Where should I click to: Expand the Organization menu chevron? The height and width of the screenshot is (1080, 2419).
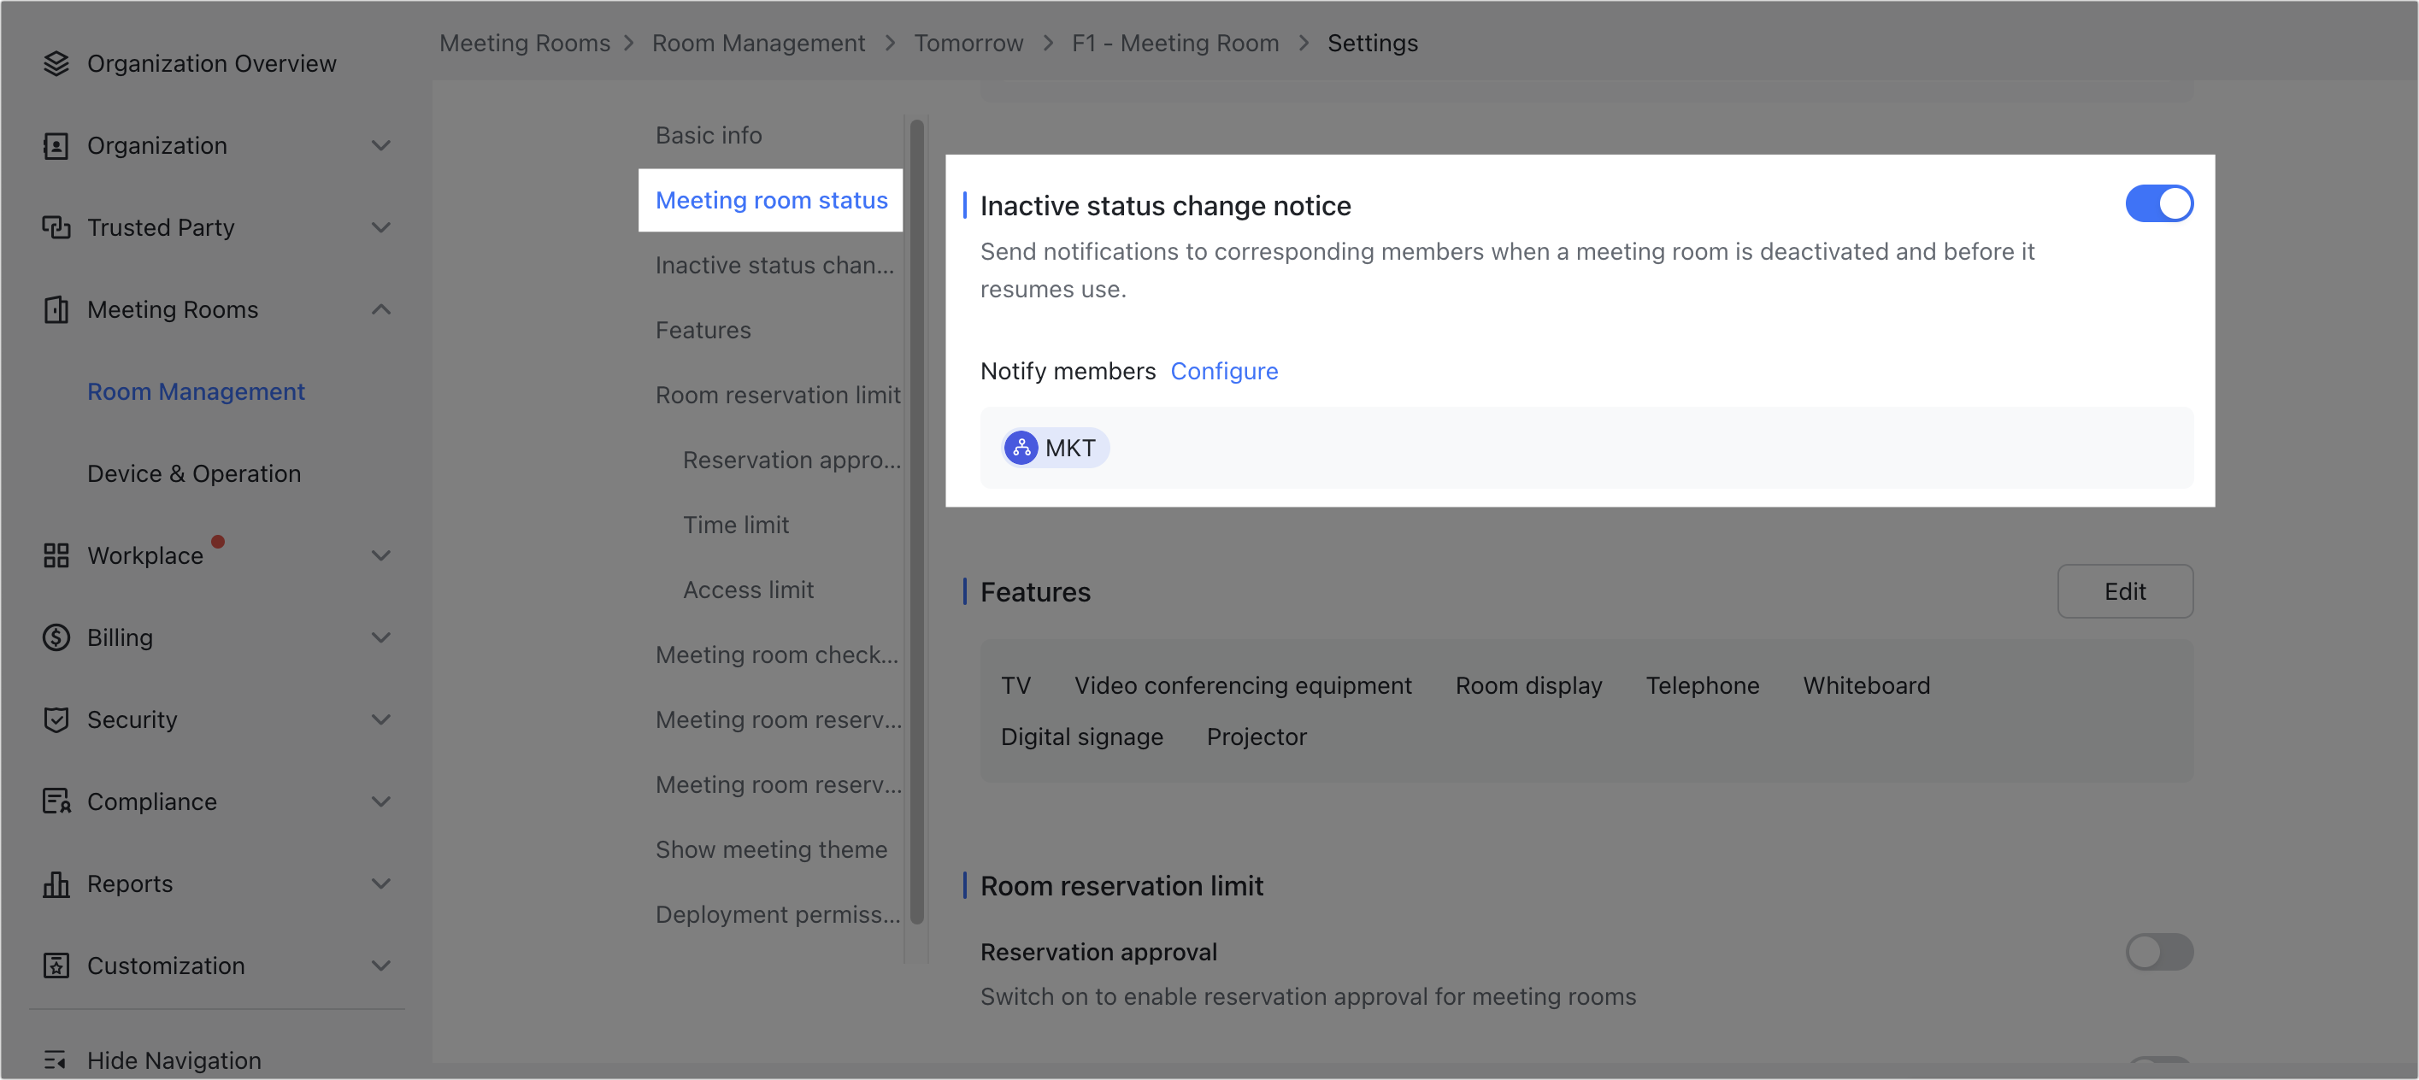[380, 145]
